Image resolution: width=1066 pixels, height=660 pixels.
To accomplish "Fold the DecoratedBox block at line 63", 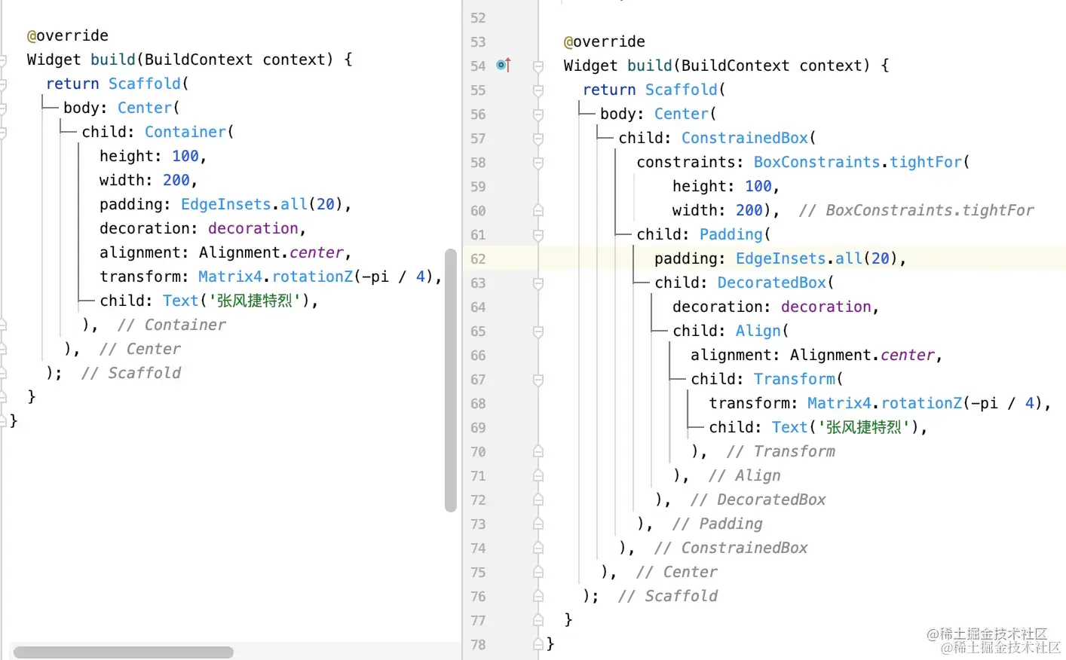I will pos(538,283).
